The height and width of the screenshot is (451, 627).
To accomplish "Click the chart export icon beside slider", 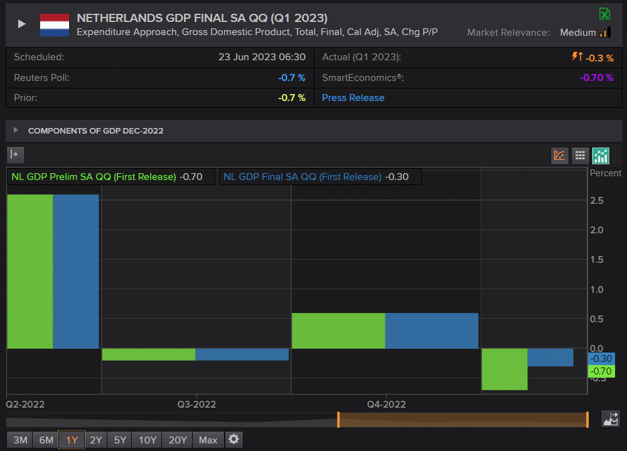I will coord(611,419).
